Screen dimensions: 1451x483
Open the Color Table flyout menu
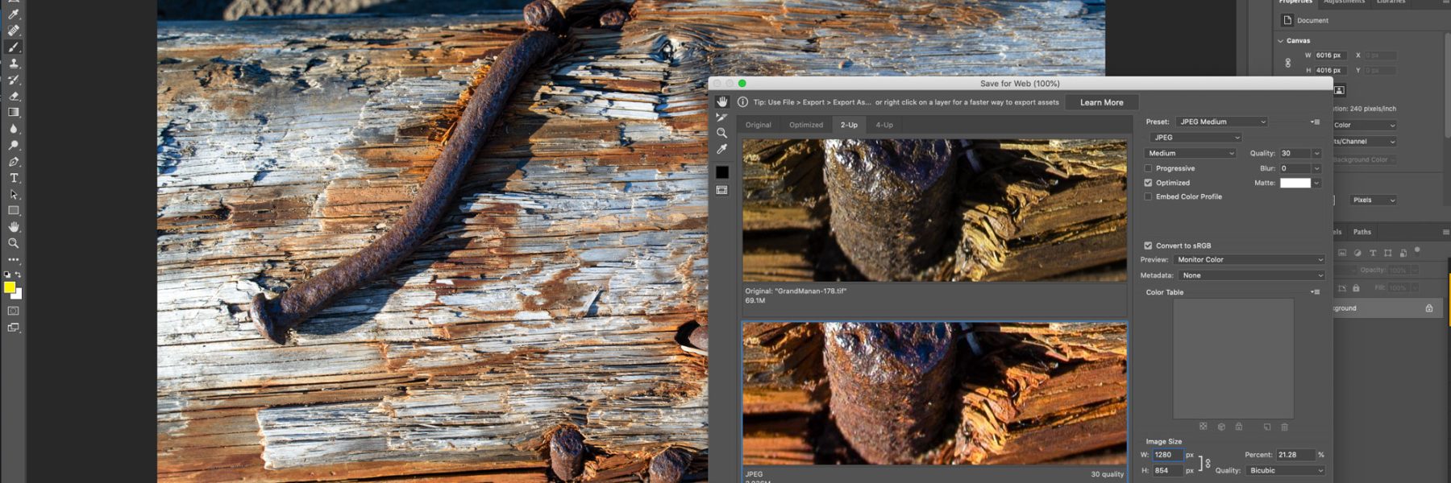pyautogui.click(x=1316, y=292)
